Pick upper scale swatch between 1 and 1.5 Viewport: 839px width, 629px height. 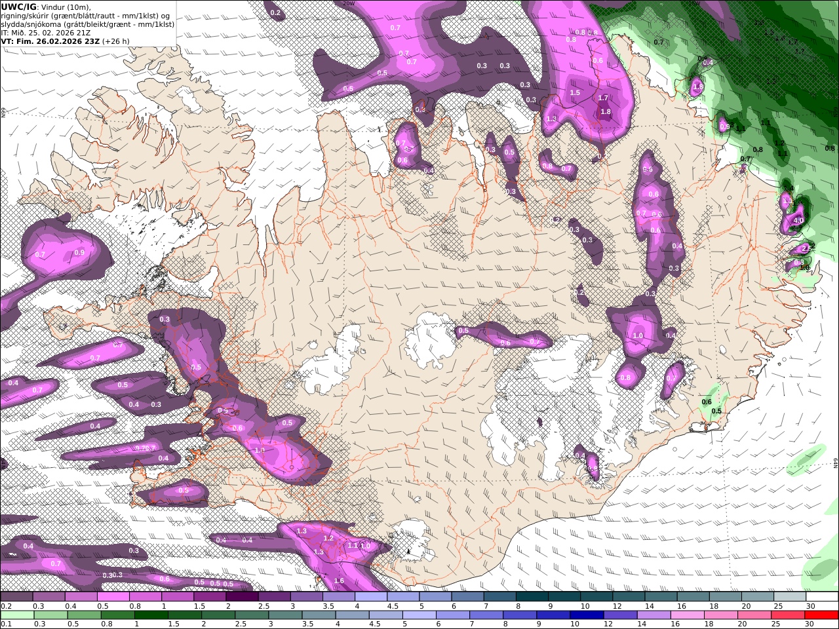click(x=178, y=597)
